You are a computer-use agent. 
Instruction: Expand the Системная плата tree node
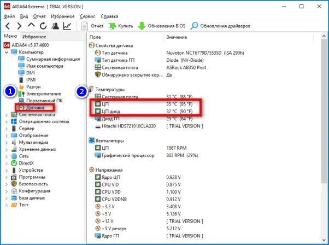click(7, 115)
